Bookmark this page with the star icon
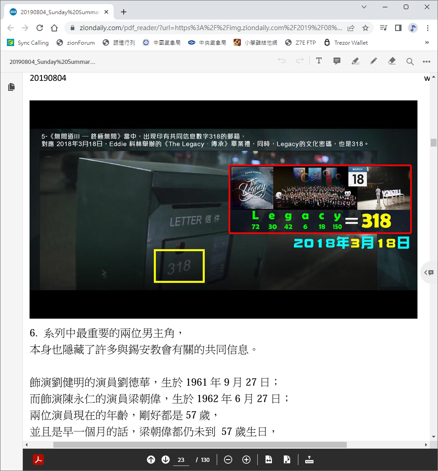Image resolution: width=438 pixels, height=471 pixels. [365, 28]
